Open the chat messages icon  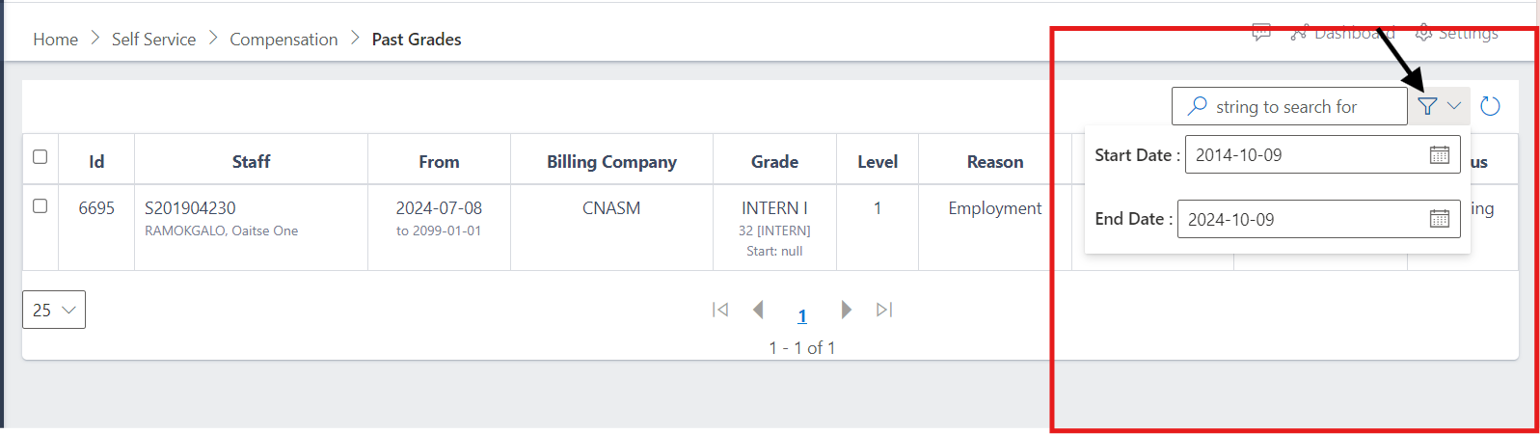1261,33
